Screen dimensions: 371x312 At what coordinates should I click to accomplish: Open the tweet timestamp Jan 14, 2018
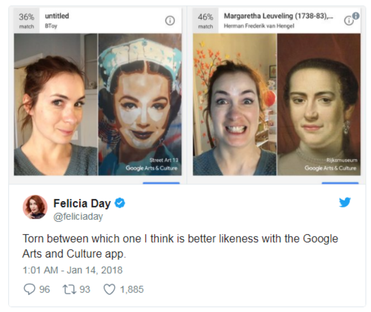point(72,270)
